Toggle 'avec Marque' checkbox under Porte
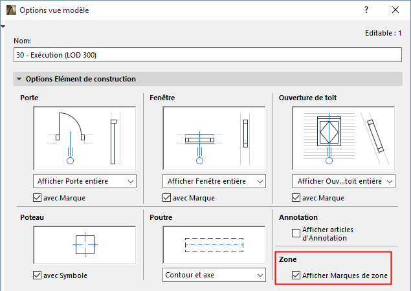Viewport: 411px width, 291px height. pyautogui.click(x=38, y=198)
